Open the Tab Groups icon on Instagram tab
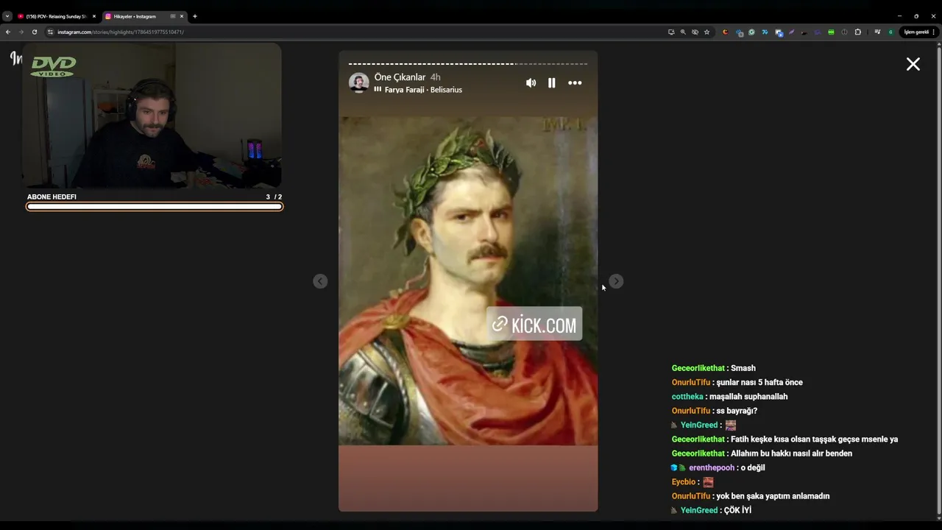Screen dimensions: 942x530 pyautogui.click(x=173, y=16)
